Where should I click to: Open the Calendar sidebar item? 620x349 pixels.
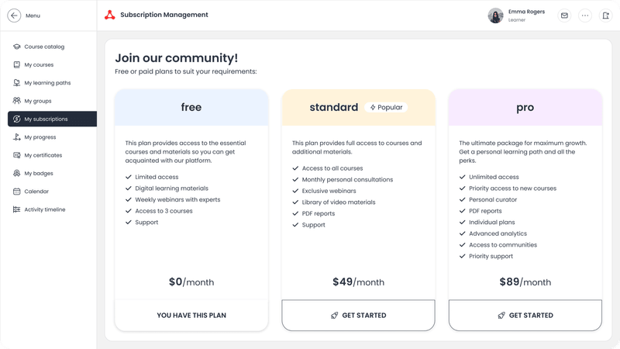coord(36,192)
